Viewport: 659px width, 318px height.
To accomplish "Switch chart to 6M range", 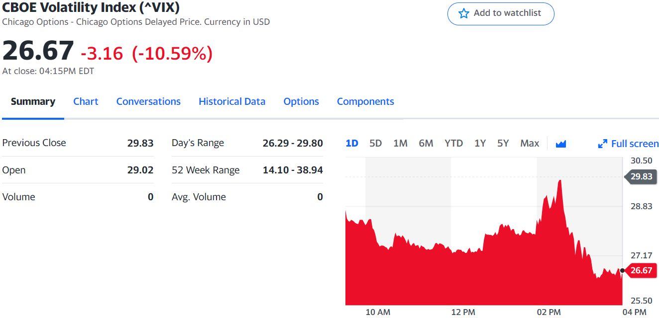I will (x=426, y=143).
